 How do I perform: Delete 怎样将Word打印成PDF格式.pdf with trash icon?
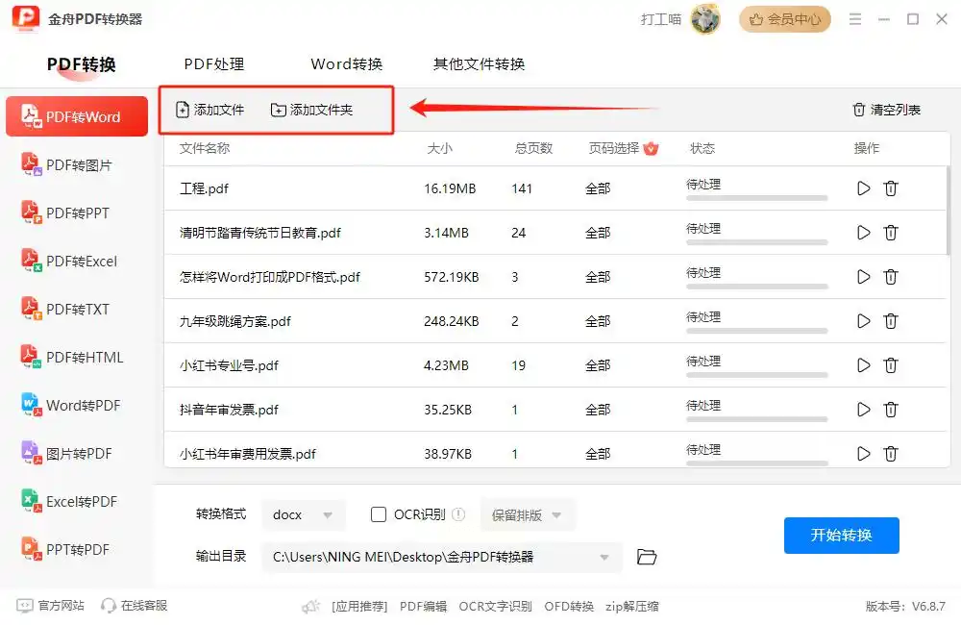point(891,277)
